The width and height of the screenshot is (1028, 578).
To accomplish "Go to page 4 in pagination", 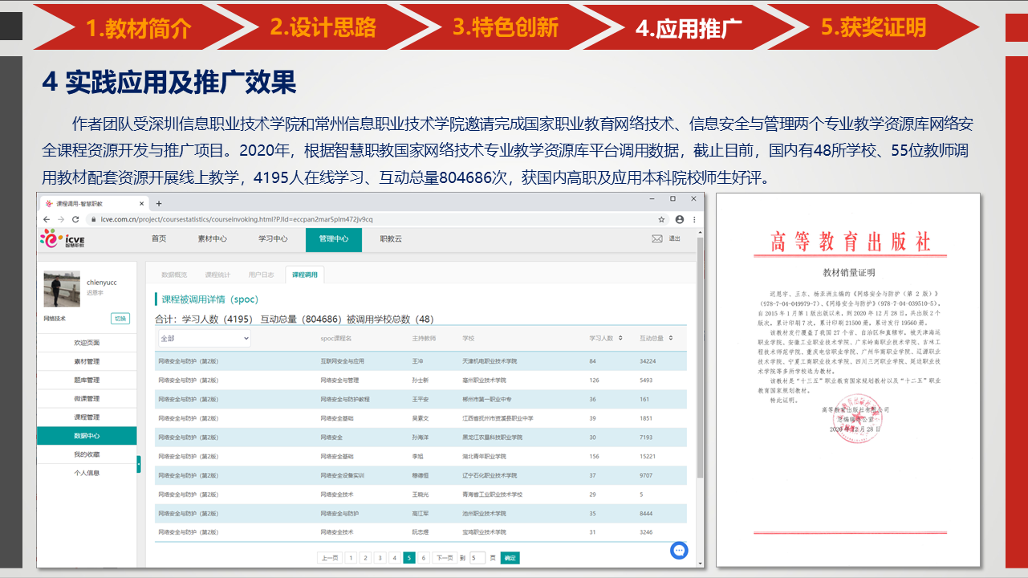I will coord(394,558).
